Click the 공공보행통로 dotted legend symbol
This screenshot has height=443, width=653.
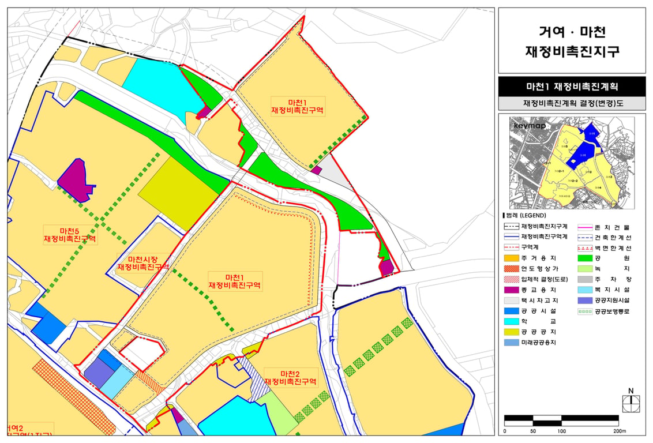click(585, 311)
